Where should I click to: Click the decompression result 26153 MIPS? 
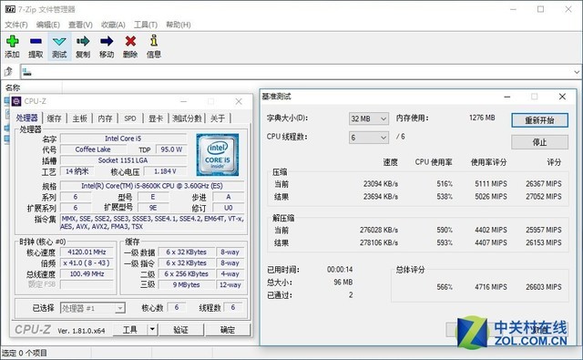pos(544,242)
